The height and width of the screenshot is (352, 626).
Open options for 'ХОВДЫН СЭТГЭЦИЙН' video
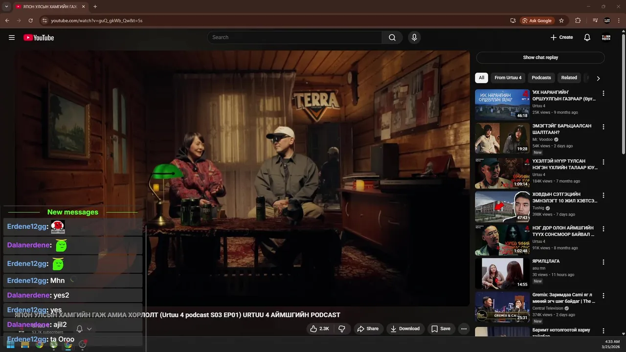coord(604,195)
